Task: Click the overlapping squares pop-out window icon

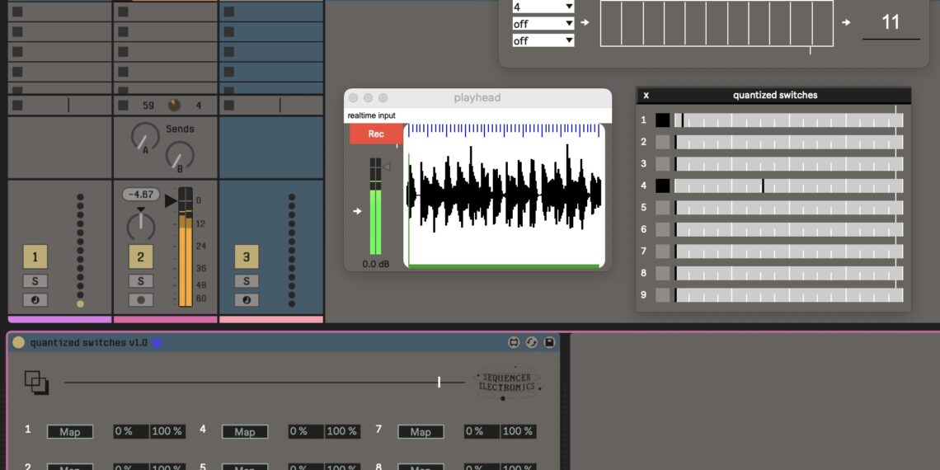Action: (x=36, y=382)
